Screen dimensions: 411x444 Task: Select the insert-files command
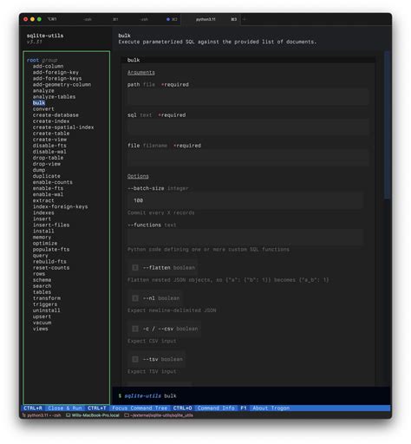(51, 225)
